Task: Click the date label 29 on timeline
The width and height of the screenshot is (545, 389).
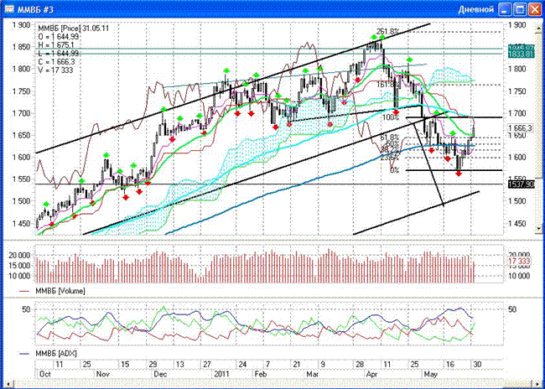Action: coord(153,365)
